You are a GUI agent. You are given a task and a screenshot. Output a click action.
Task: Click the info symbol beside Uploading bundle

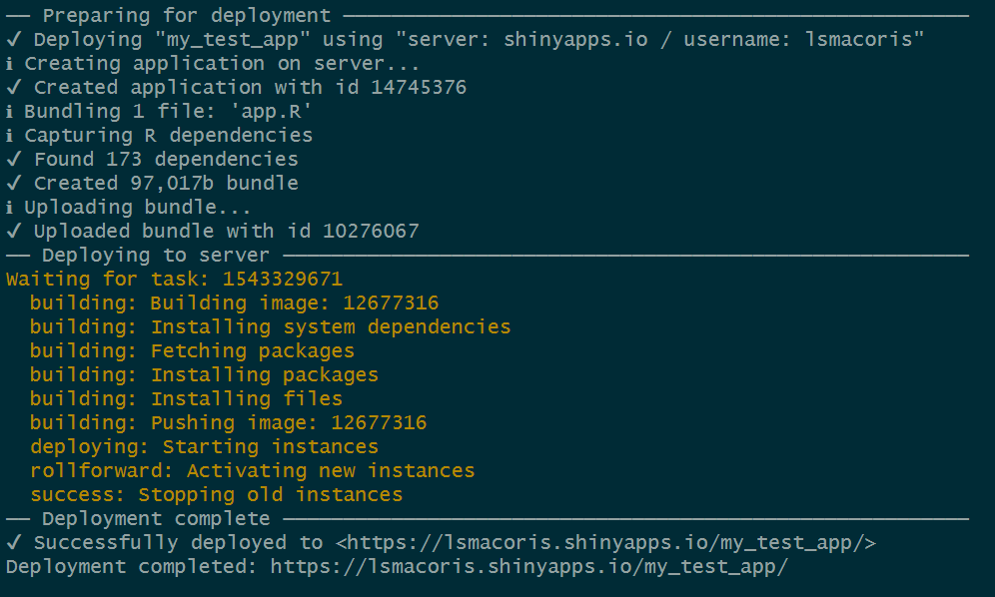point(9,208)
